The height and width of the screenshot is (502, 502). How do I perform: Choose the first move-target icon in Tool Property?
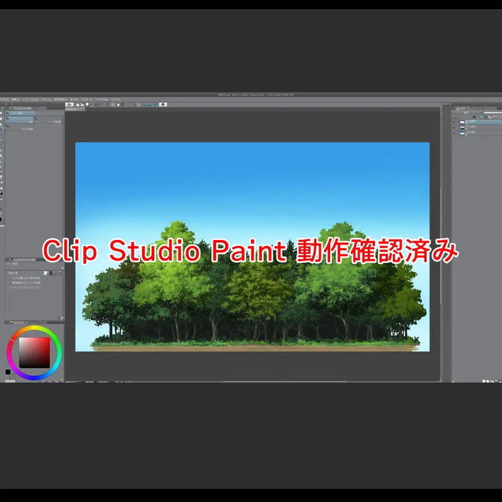[45, 273]
